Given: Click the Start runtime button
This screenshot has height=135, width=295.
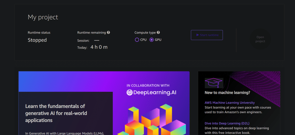Looking at the screenshot, I should 207,35.
